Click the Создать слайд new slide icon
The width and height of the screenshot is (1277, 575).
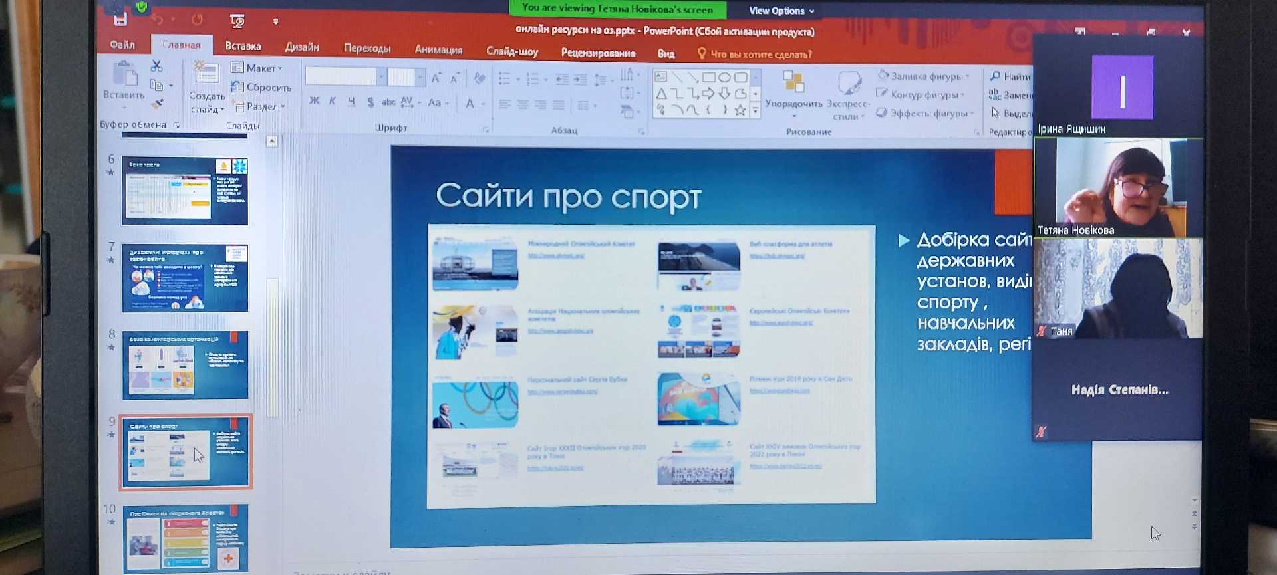coord(206,74)
